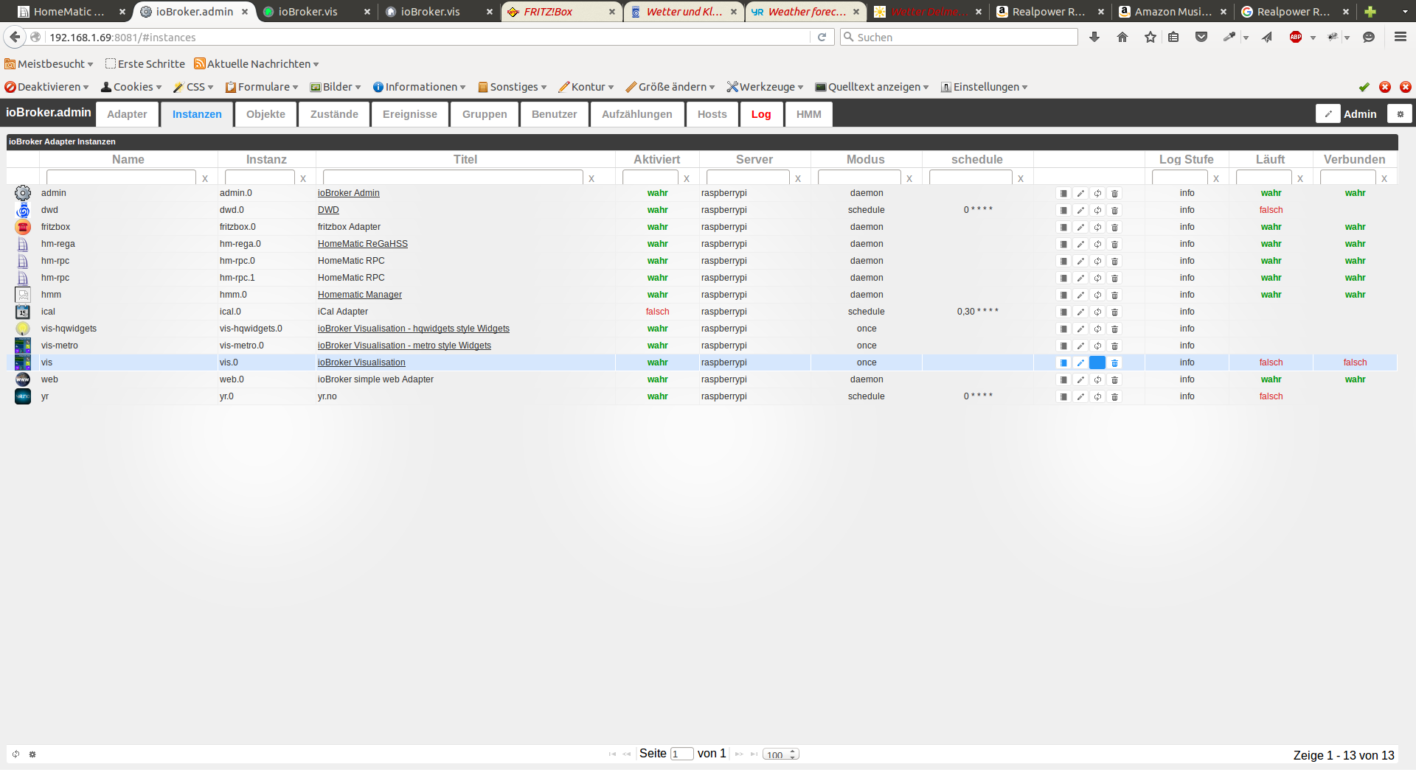The height and width of the screenshot is (778, 1416).
Task: Toggle start/stop for web.0 instance
Action: click(x=1063, y=379)
